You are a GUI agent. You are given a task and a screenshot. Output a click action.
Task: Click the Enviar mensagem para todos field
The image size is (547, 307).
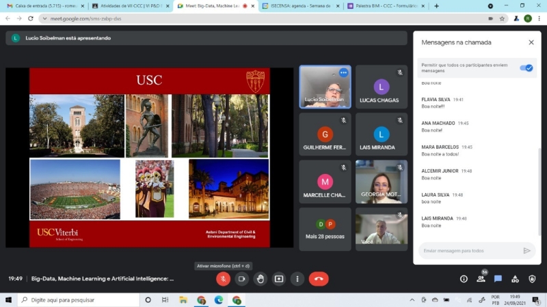click(471, 250)
